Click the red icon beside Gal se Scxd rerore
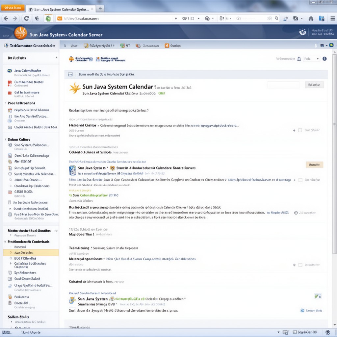 coord(10,93)
